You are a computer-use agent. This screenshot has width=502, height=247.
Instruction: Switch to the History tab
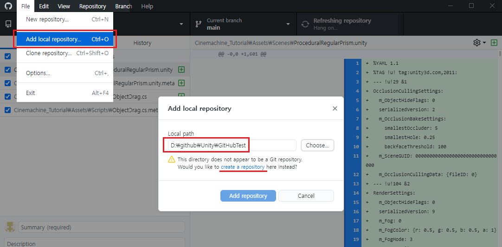(x=142, y=43)
